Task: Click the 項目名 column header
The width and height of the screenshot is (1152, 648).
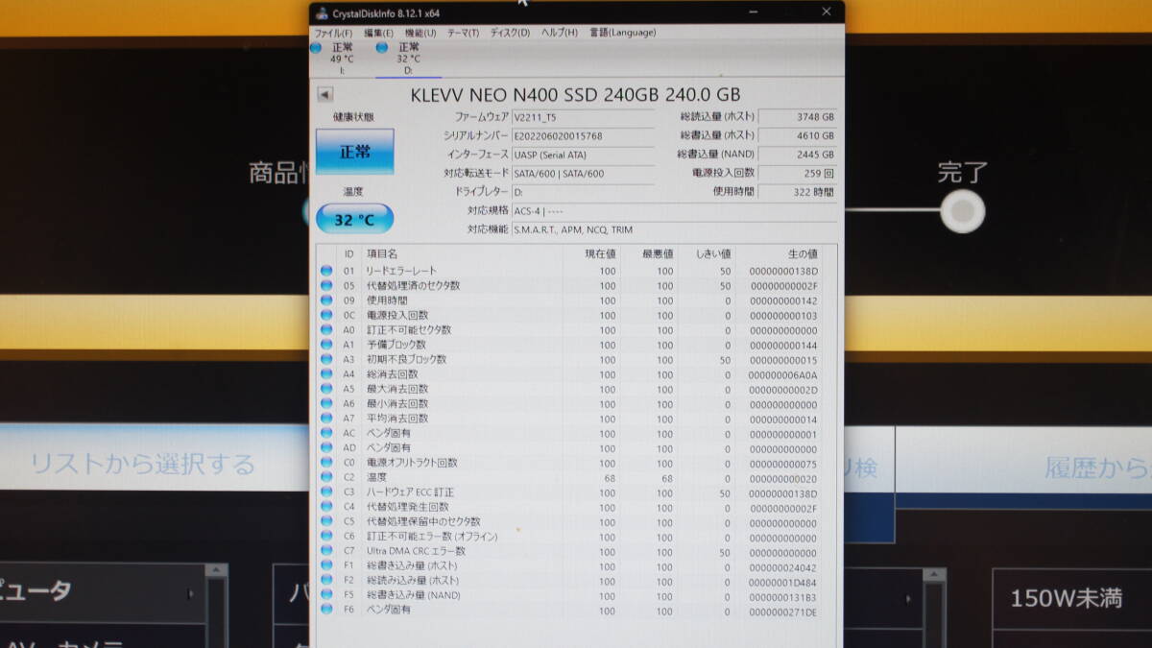Action: click(x=382, y=254)
